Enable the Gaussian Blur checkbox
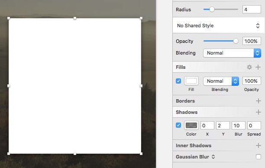Image resolution: width=265 pixels, height=168 pixels. coord(258,157)
